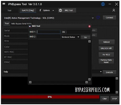Click the IMEI dialog scroll up arrow
121x105 pixels.
coord(89,41)
